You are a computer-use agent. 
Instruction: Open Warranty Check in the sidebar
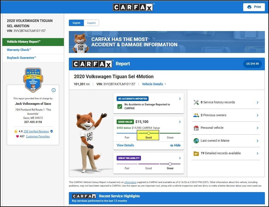[x=19, y=50]
